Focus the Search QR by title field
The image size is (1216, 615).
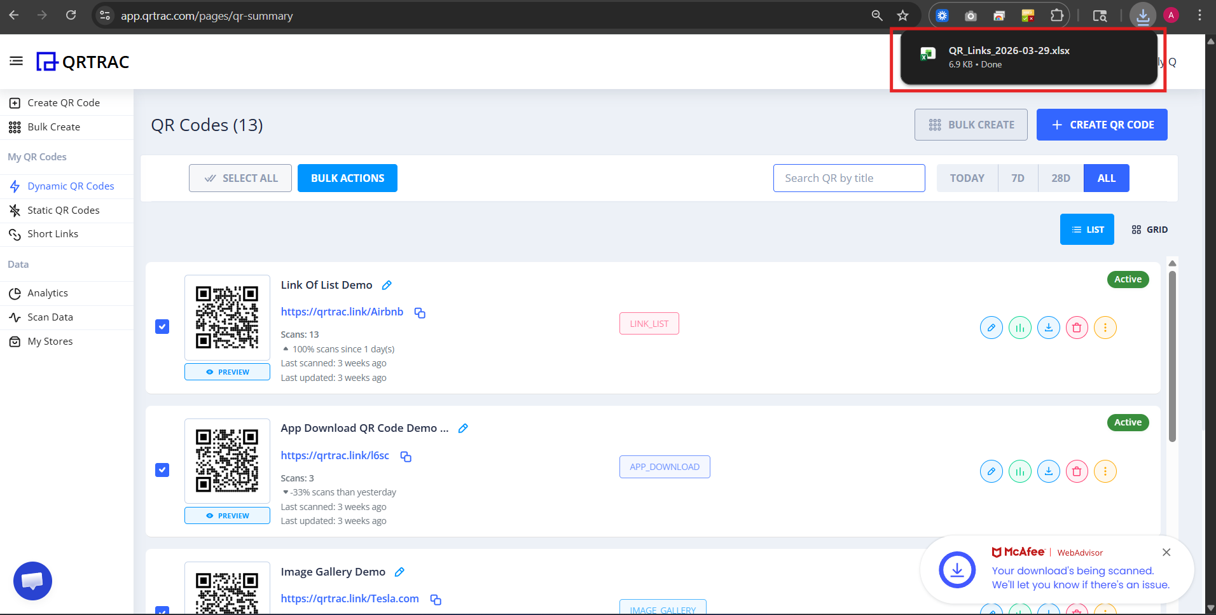[x=848, y=178]
